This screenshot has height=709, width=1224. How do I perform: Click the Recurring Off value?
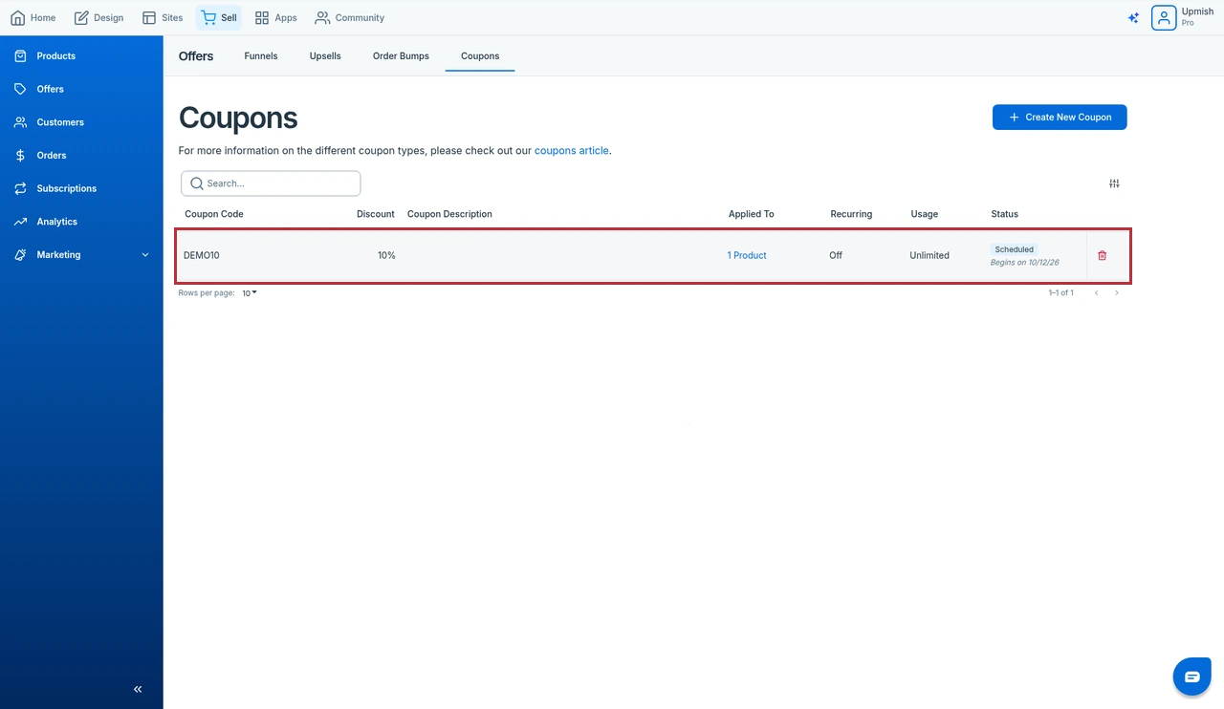tap(836, 255)
